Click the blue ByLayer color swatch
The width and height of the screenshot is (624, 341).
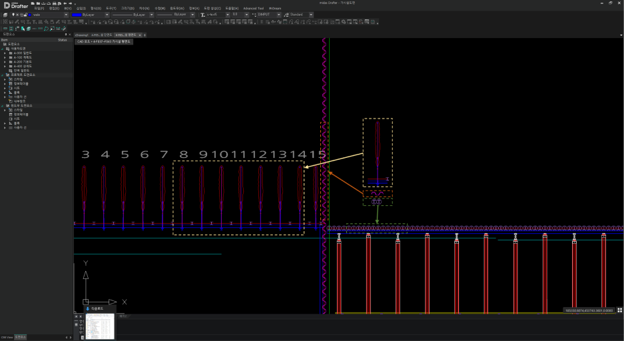(77, 15)
